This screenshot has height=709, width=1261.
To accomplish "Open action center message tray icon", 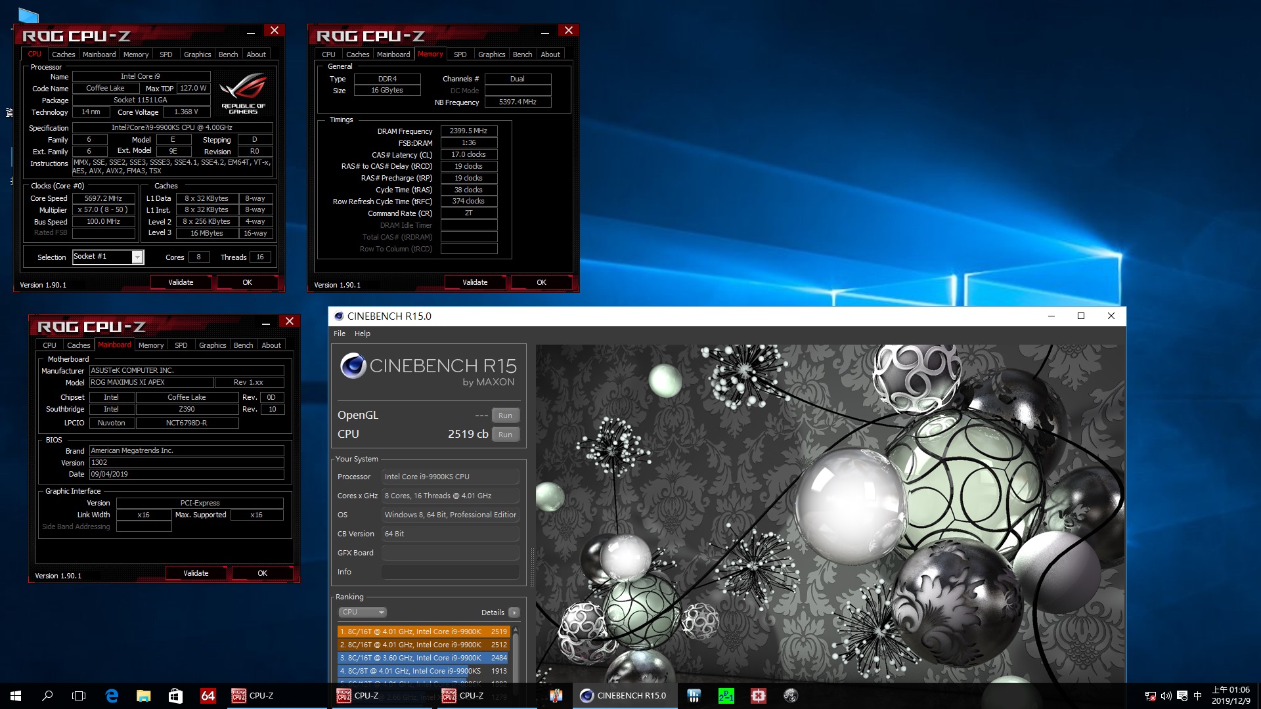I will point(1182,696).
